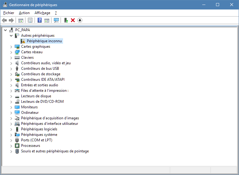239x175 pixels.
Task: Click the warning icon of Périphérique inconnu
Action: click(23, 41)
